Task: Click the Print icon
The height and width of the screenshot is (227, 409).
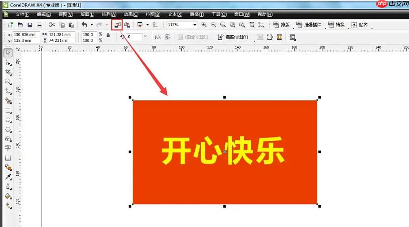Action: (39, 25)
